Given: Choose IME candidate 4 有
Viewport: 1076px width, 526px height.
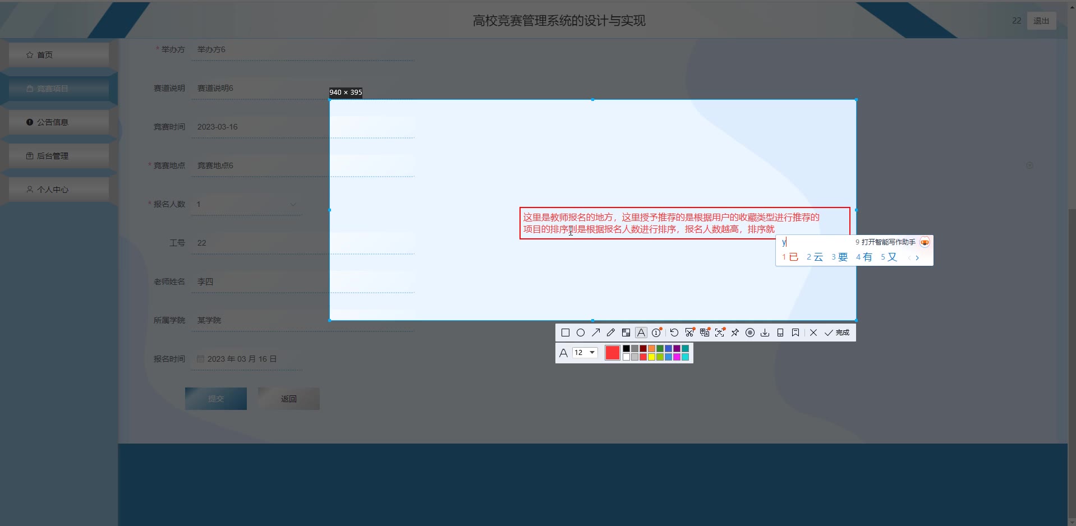Looking at the screenshot, I should pos(864,257).
